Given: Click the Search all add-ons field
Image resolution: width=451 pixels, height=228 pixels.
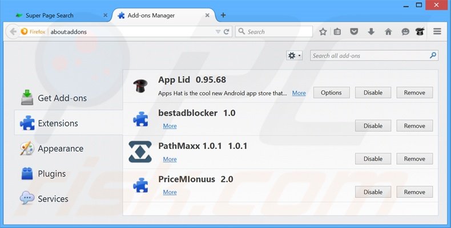Looking at the screenshot, I should pos(374,56).
